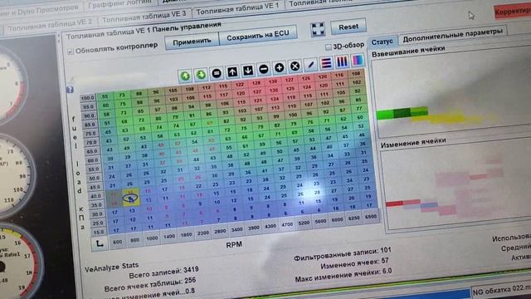Click the 6250 RPM axis bin
The width and height of the screenshot is (531, 299).
pyautogui.click(x=354, y=218)
